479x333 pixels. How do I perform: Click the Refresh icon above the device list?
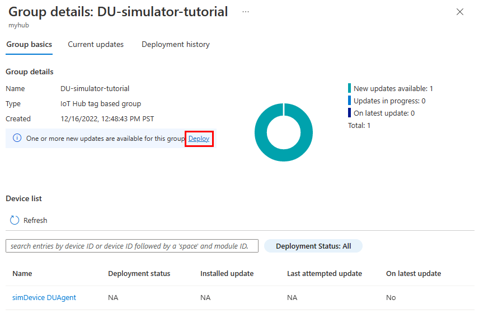point(14,220)
